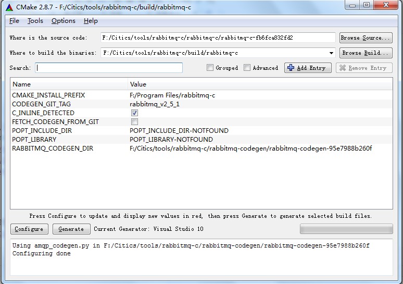The width and height of the screenshot is (403, 284).
Task: Click the Current Generator: Visual Studio 10 label
Action: pyautogui.click(x=148, y=229)
